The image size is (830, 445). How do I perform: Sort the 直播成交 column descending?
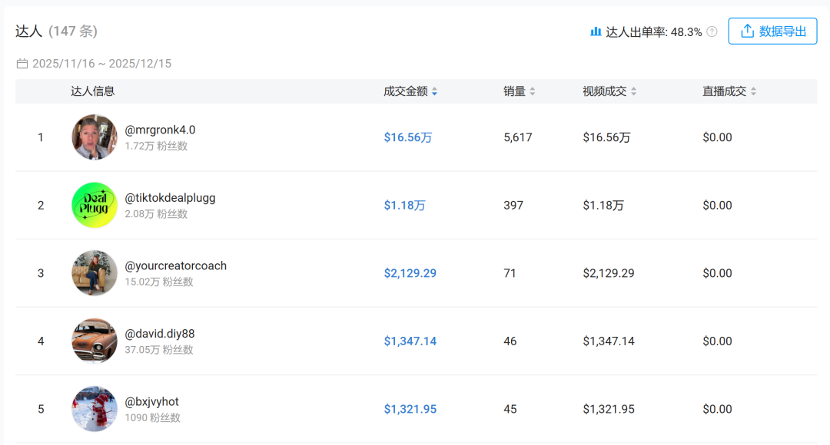(752, 93)
